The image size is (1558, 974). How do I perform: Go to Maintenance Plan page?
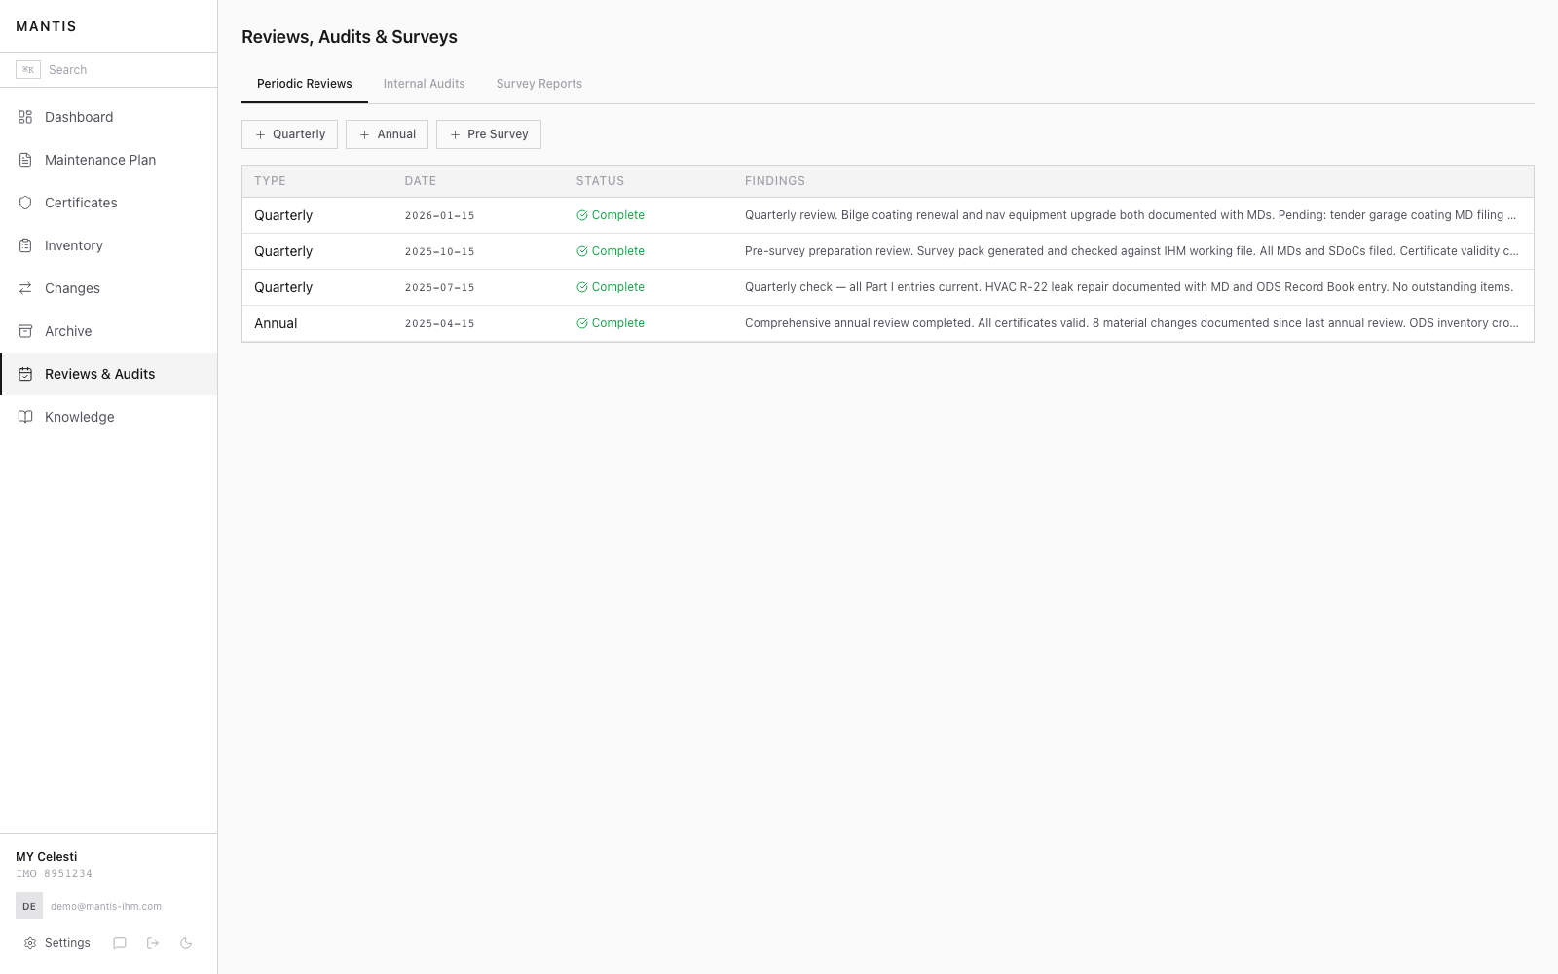point(108,160)
